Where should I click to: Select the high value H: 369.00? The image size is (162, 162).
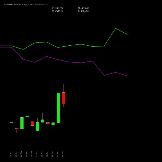tap(83, 8)
